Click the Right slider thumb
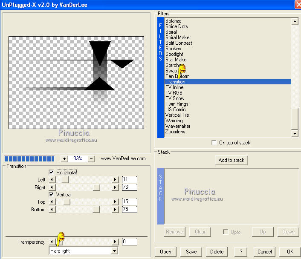The width and height of the screenshot is (301, 259). 96,187
